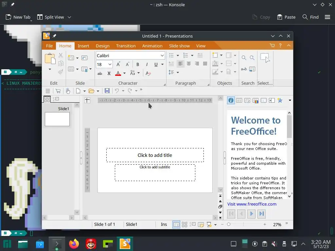The width and height of the screenshot is (335, 251).
Task: Decrease font size with the A- icon
Action: tap(127, 64)
